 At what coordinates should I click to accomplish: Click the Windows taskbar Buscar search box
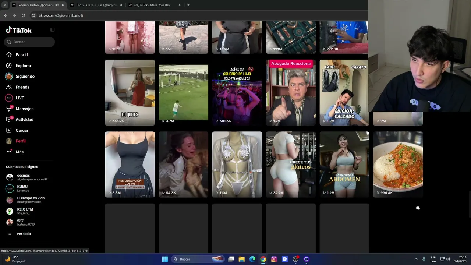(198, 259)
